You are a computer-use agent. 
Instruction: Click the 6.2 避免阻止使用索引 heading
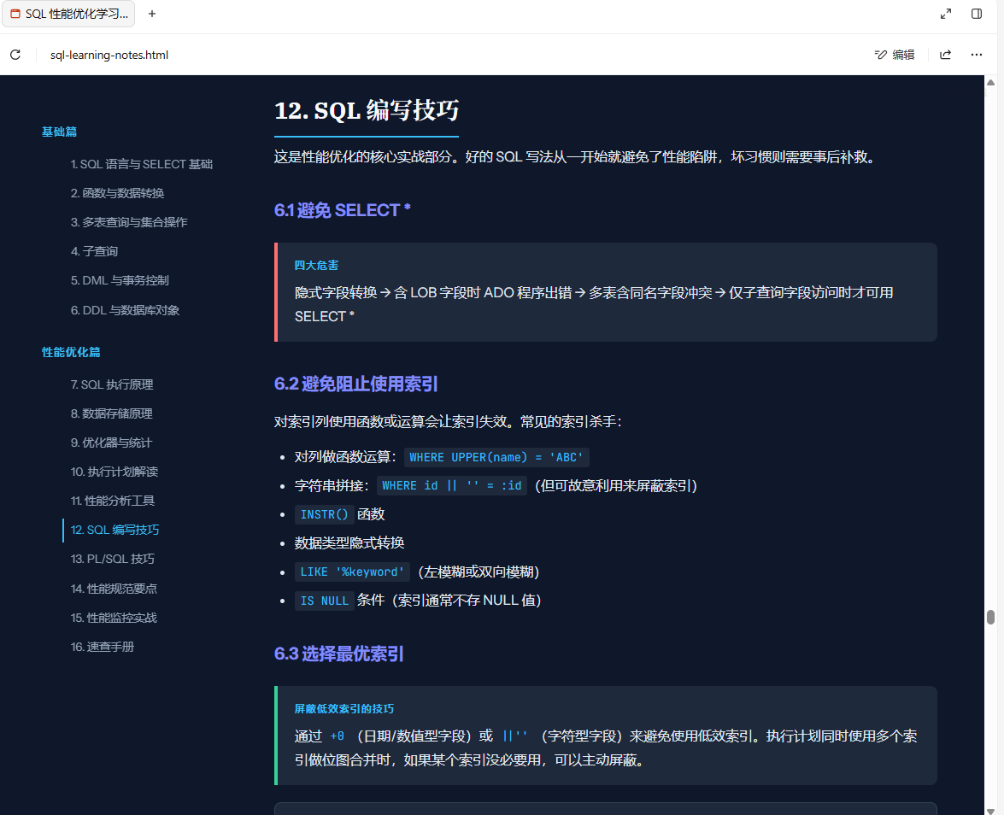(356, 384)
